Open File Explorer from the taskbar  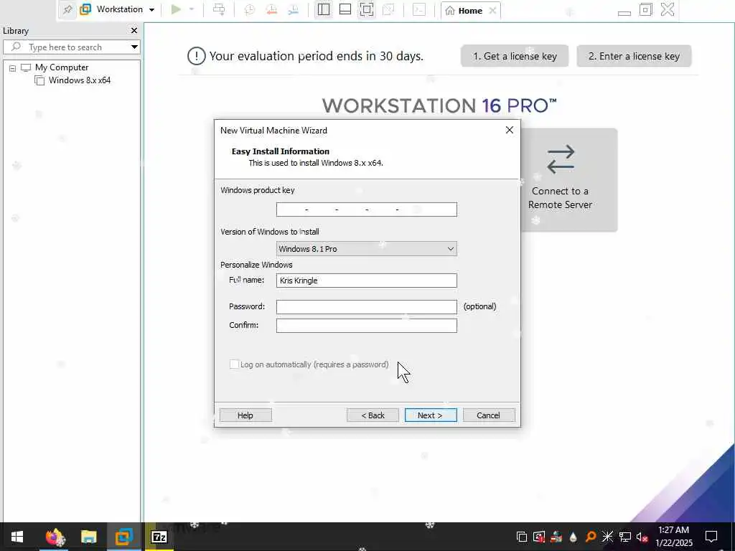pyautogui.click(x=88, y=537)
